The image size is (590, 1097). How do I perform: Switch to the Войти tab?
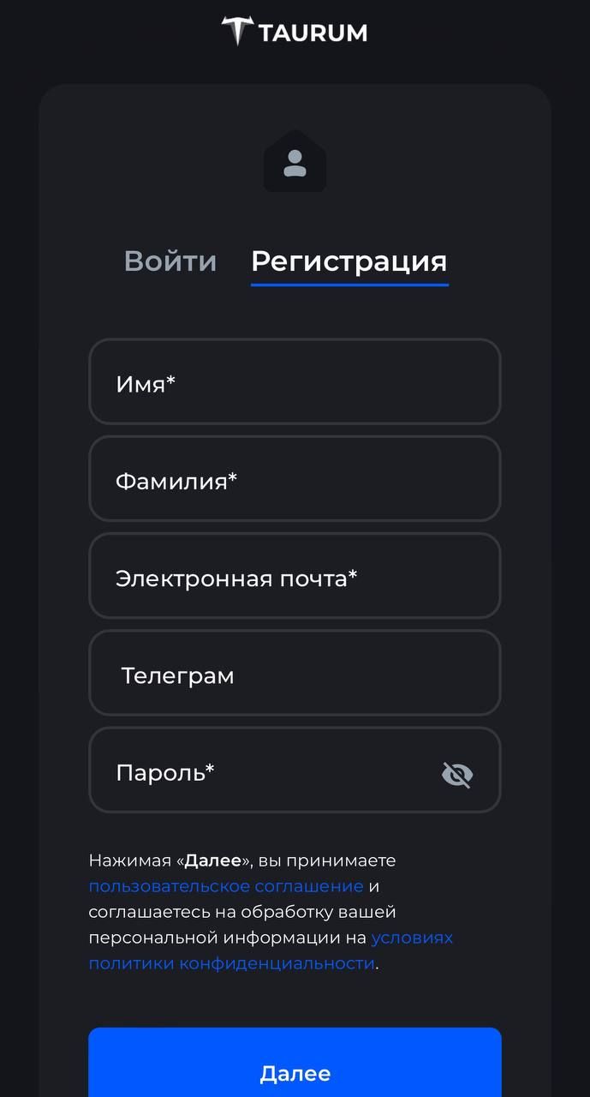click(x=170, y=261)
